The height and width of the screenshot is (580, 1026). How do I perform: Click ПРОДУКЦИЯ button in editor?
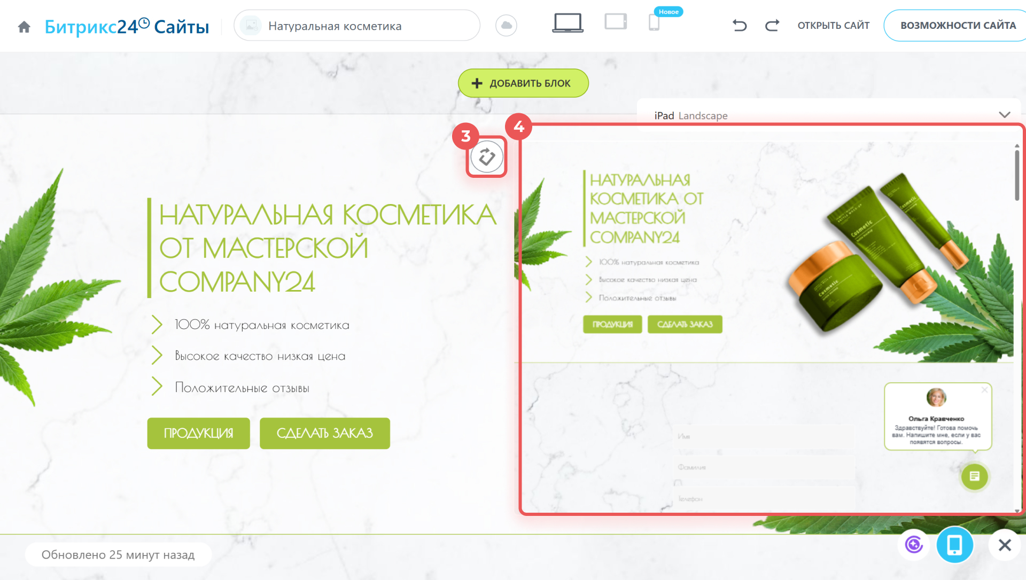(198, 433)
